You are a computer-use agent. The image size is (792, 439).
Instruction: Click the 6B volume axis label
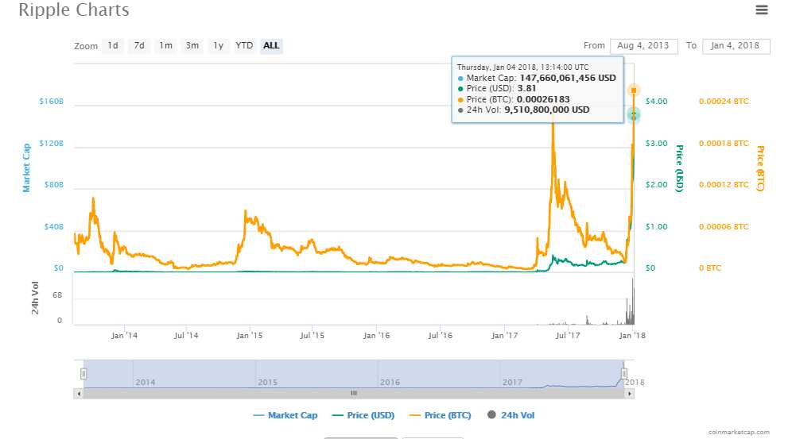57,295
